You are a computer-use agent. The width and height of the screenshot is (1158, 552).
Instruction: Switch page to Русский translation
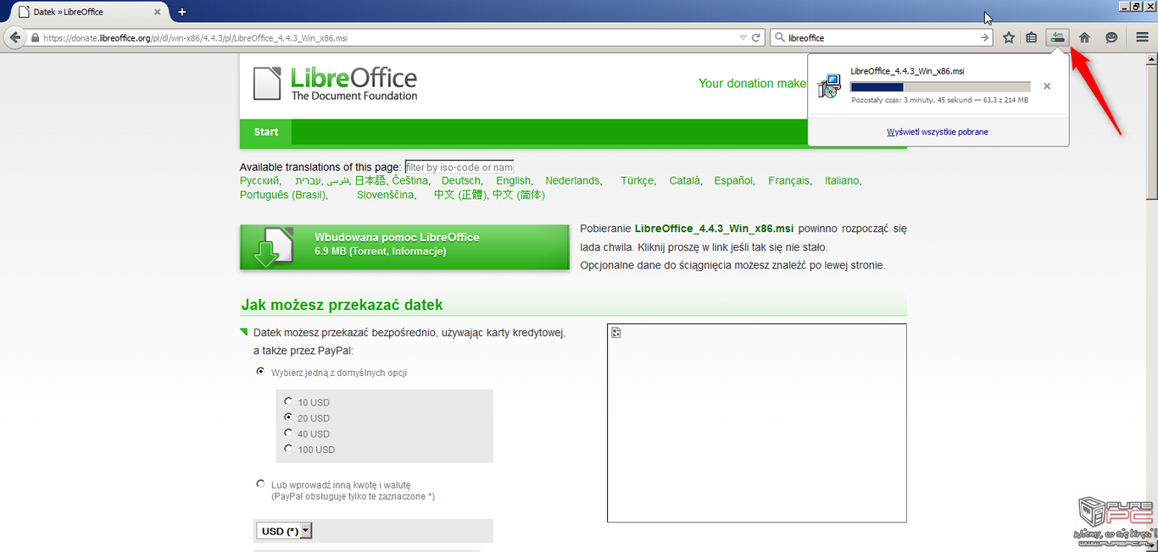pos(259,180)
